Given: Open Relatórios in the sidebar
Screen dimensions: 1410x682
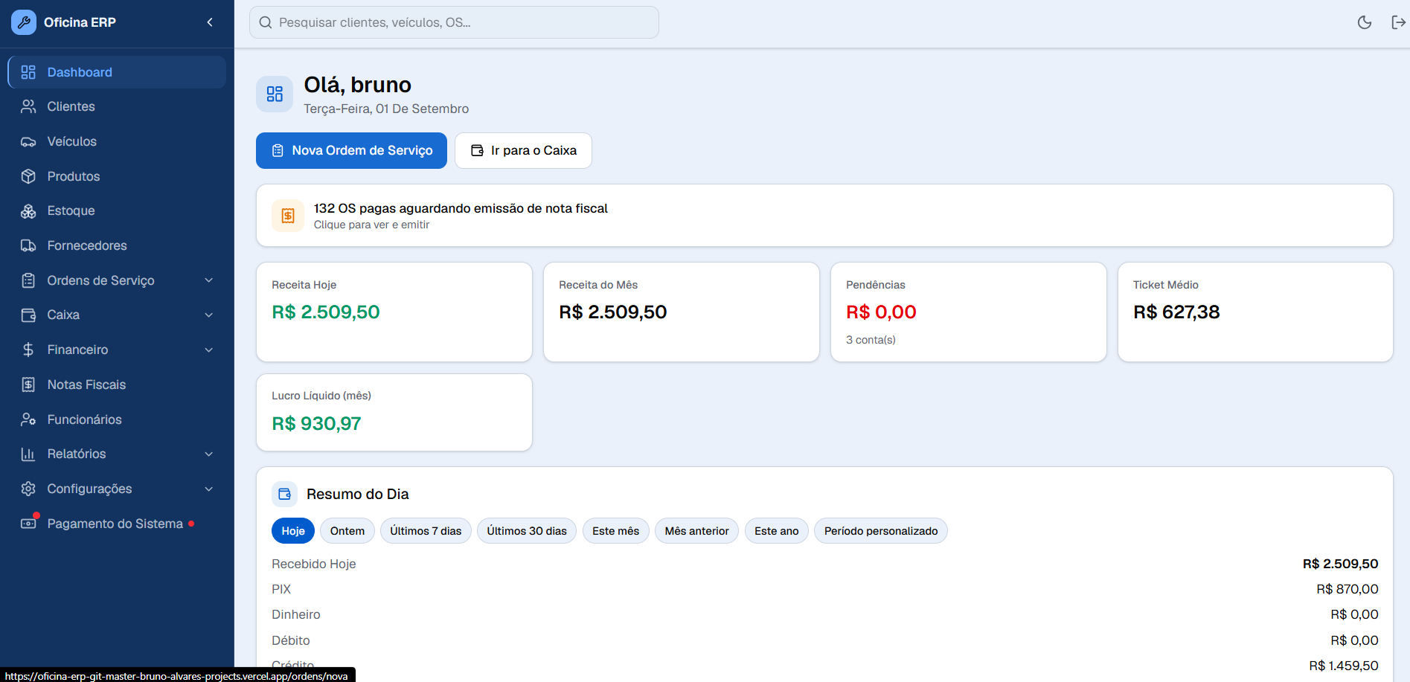Looking at the screenshot, I should tap(117, 454).
